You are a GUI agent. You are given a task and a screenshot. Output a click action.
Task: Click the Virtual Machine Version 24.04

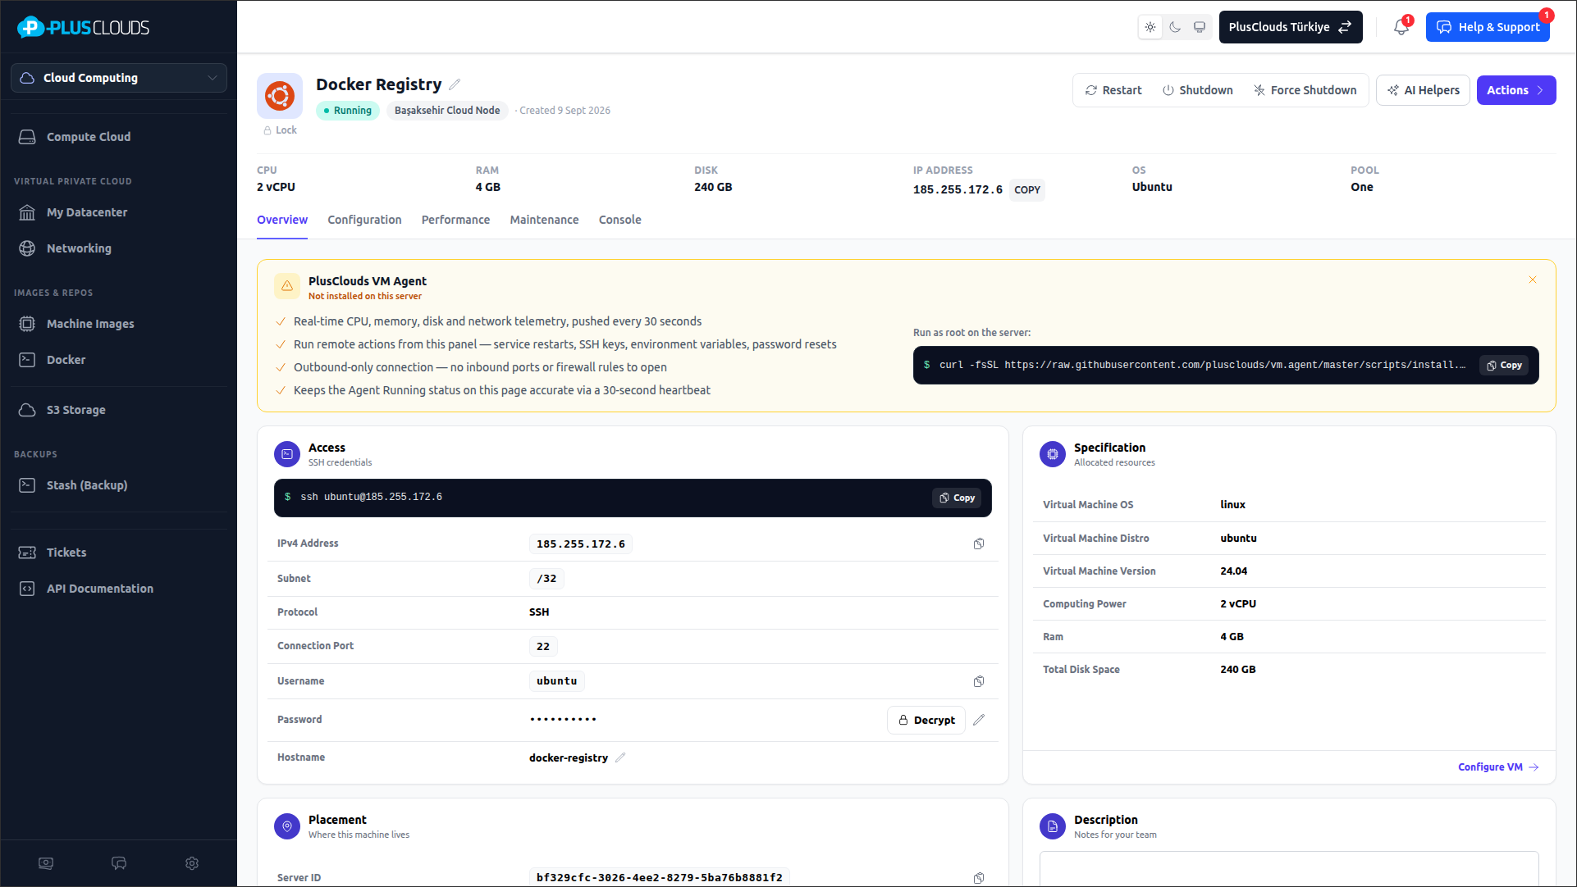coord(1233,571)
